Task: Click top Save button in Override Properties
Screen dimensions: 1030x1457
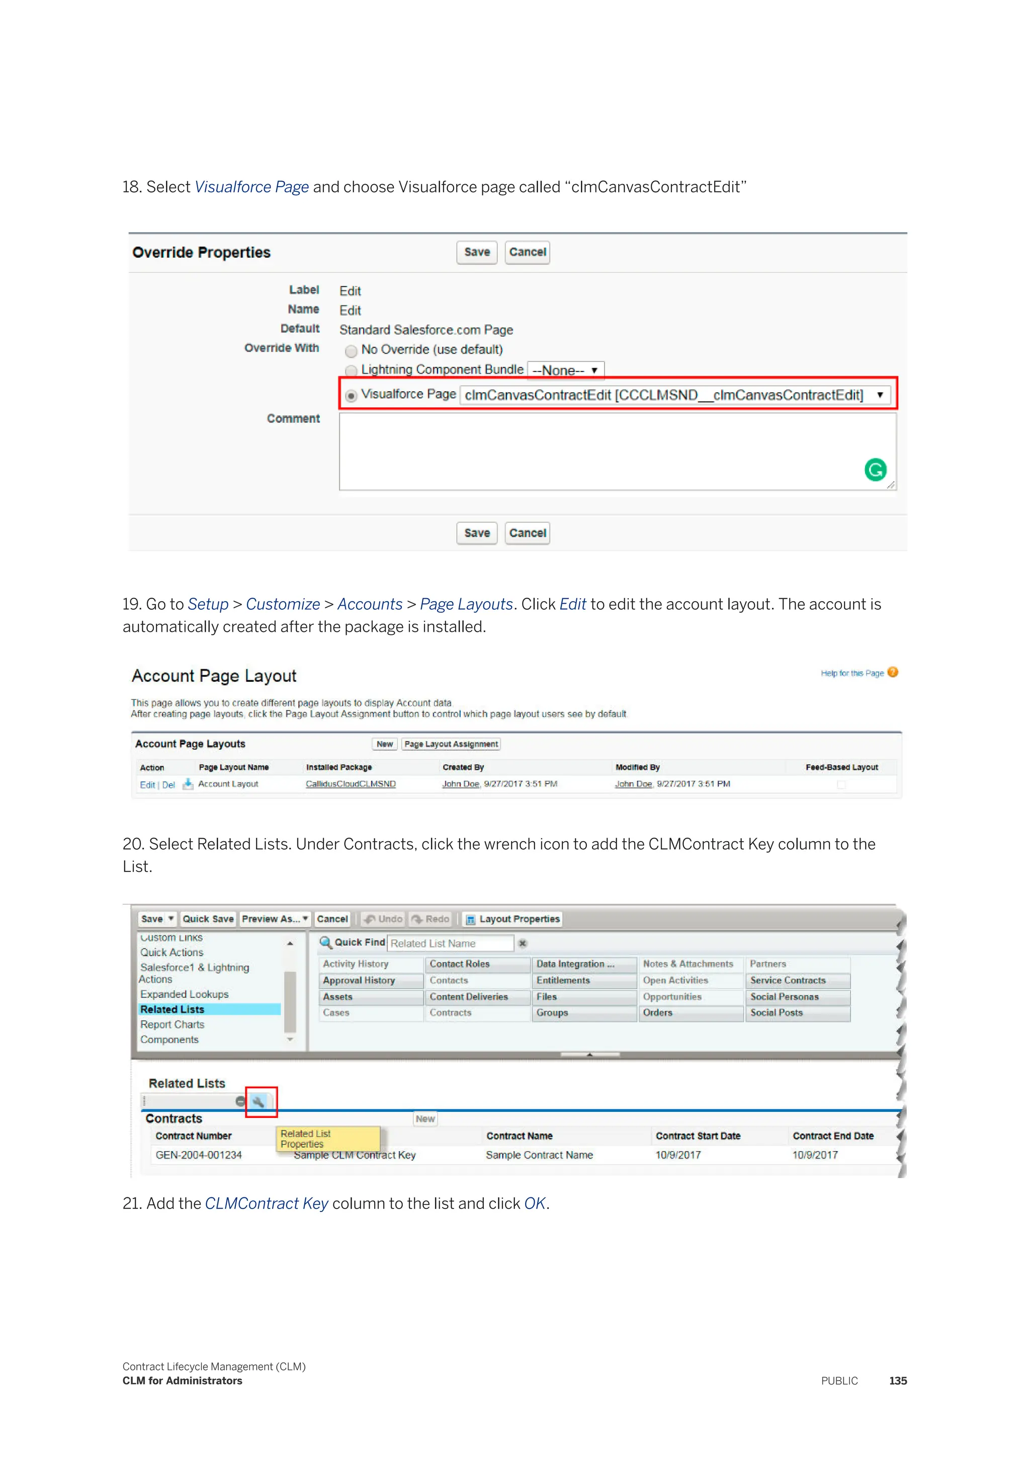Action: pos(477,252)
